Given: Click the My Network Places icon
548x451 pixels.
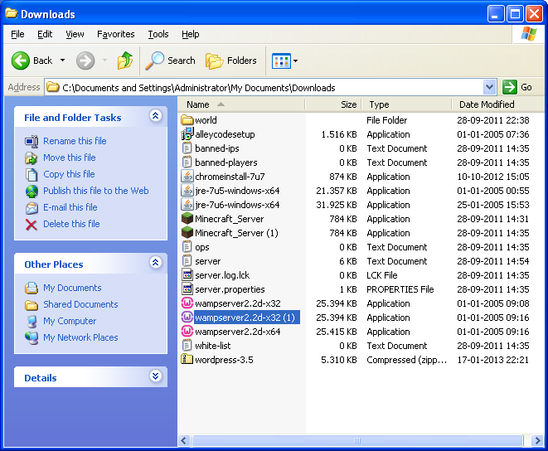Looking at the screenshot, I should point(32,338).
